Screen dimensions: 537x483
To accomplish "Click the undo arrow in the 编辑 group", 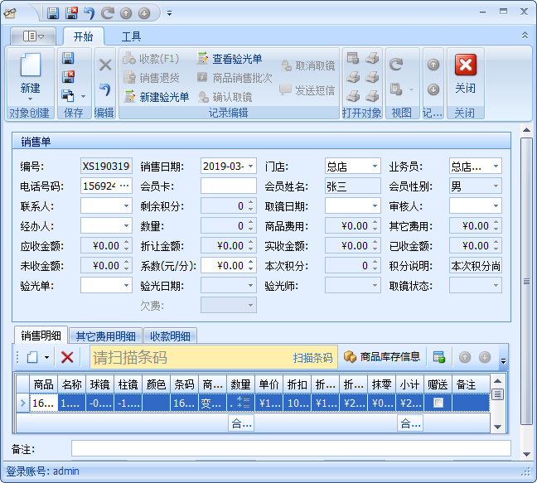I will 104,89.
